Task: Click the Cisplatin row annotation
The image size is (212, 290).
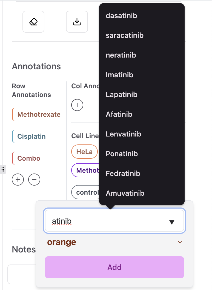Action: [31, 137]
